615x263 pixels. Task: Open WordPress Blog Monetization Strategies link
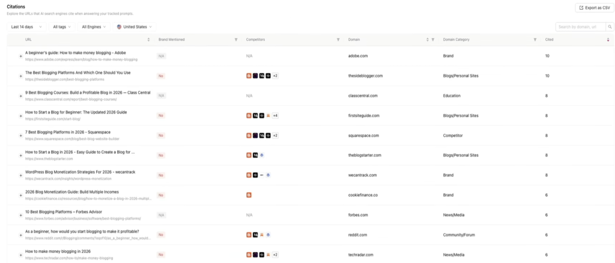coord(80,172)
